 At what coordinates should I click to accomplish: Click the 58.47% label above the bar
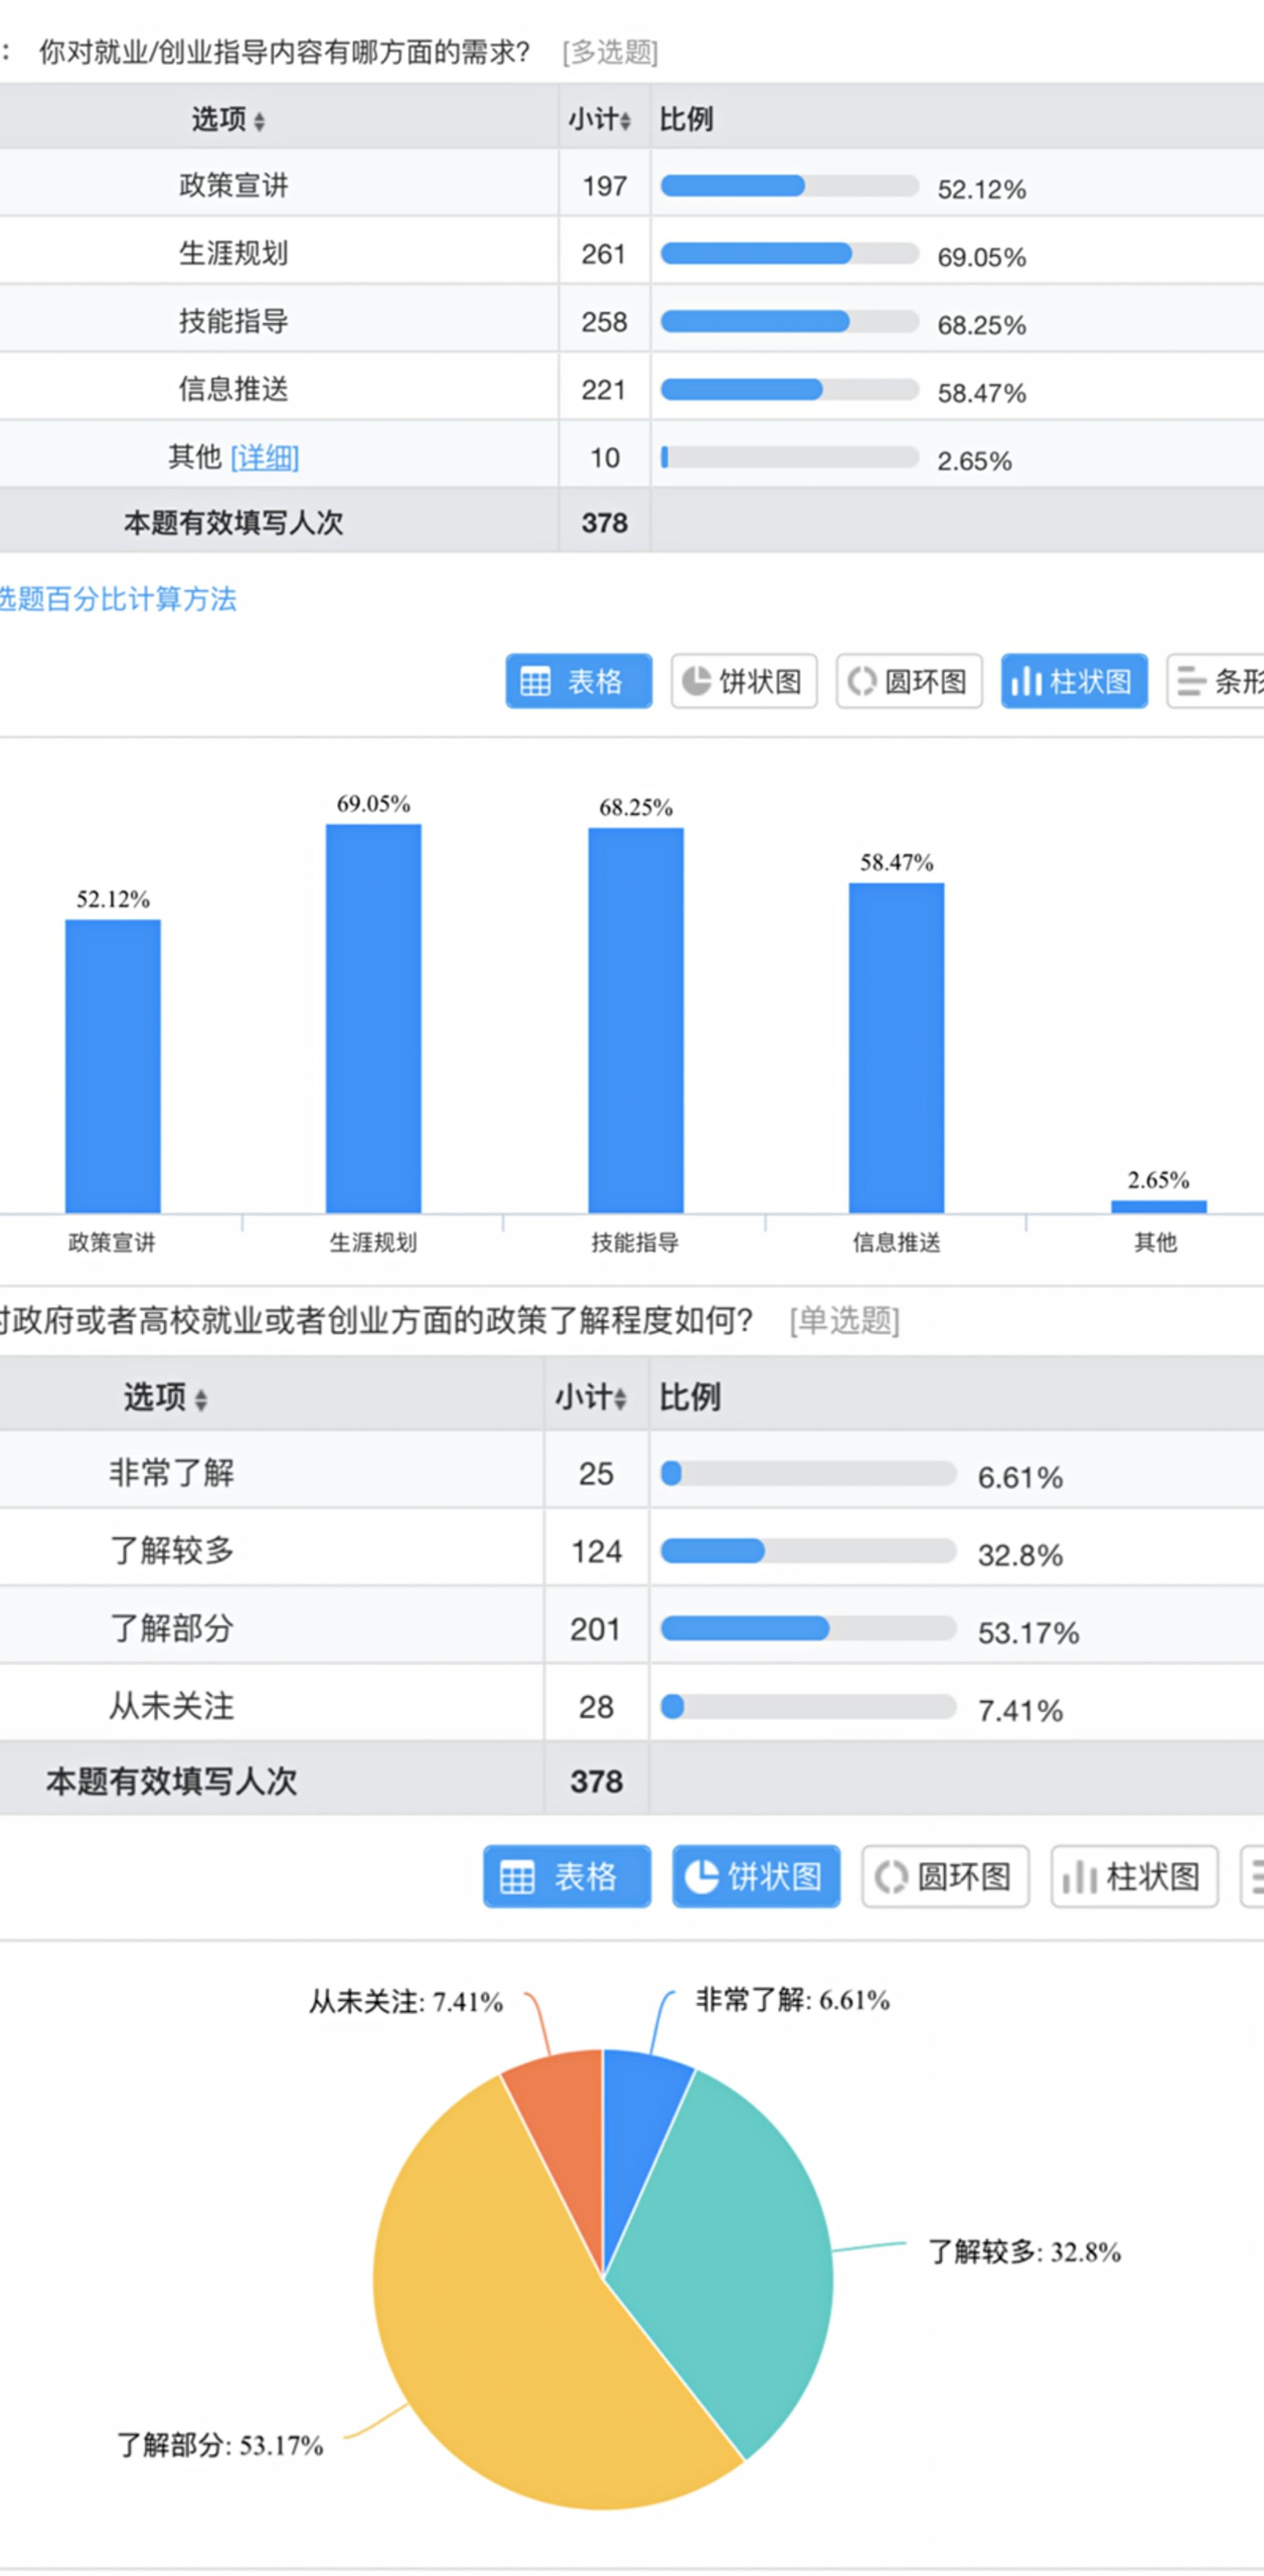coord(897,862)
